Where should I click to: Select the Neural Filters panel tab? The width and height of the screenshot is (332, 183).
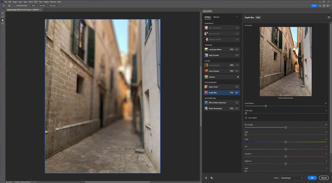coord(207,11)
